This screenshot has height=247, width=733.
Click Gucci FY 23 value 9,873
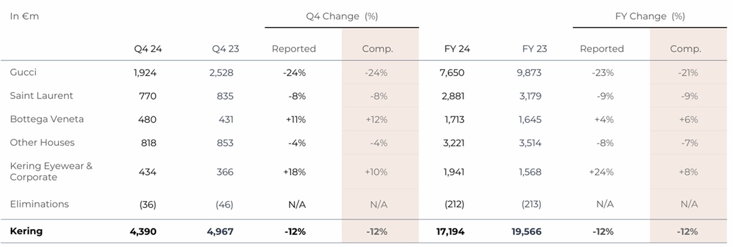[529, 73]
